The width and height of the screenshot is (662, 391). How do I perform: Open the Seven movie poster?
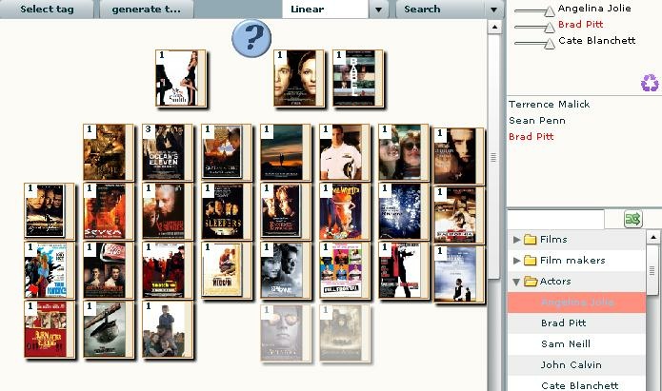coord(109,211)
